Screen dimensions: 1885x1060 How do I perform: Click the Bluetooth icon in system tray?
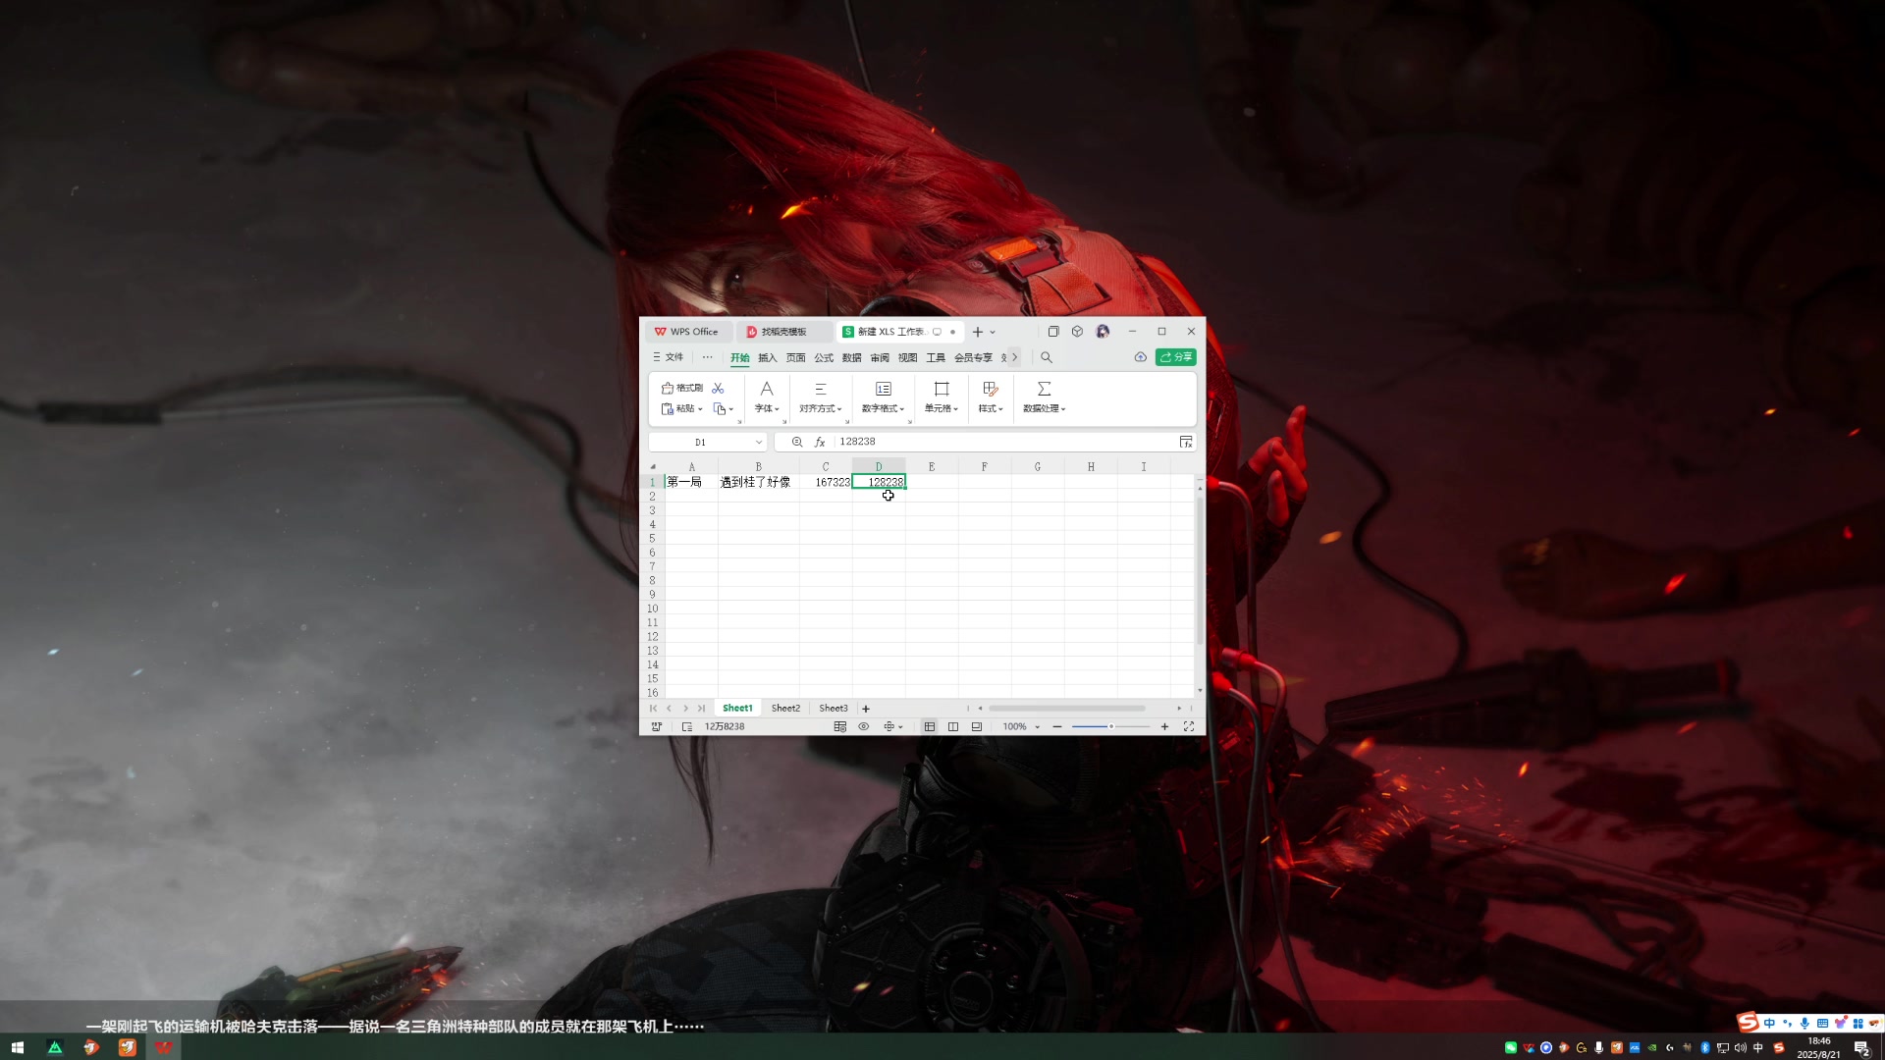1705,1048
